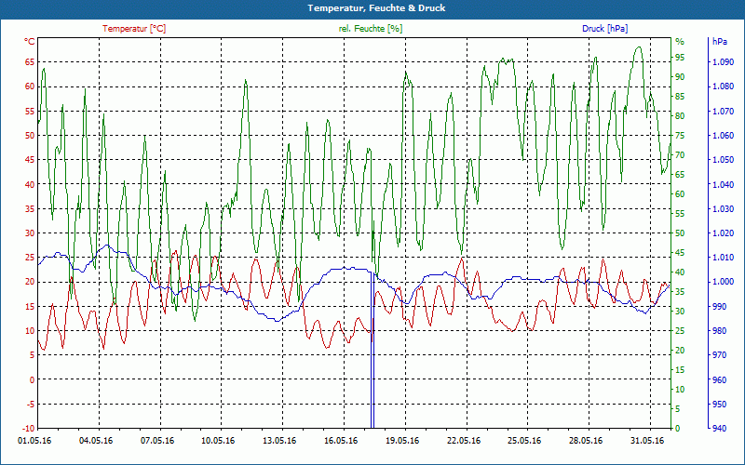
Task: Click green humidity axis value "95"
Action: click(x=680, y=58)
